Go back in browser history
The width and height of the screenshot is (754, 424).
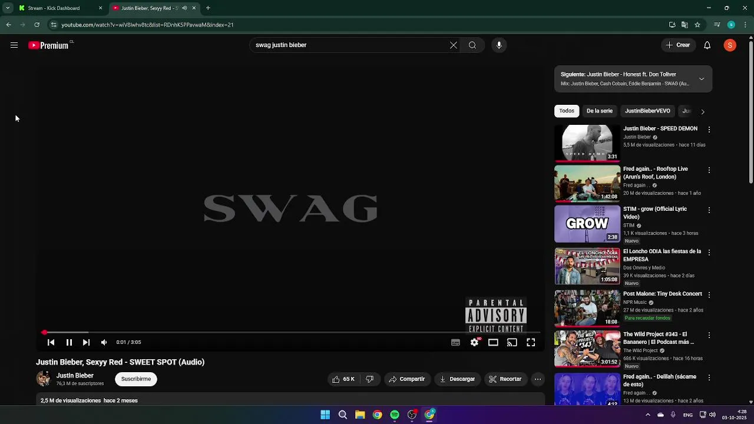(x=8, y=25)
